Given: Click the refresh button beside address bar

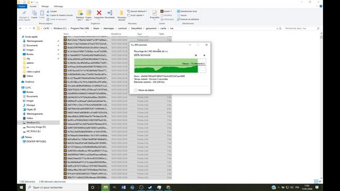Looking at the screenshot, I should [280, 28].
